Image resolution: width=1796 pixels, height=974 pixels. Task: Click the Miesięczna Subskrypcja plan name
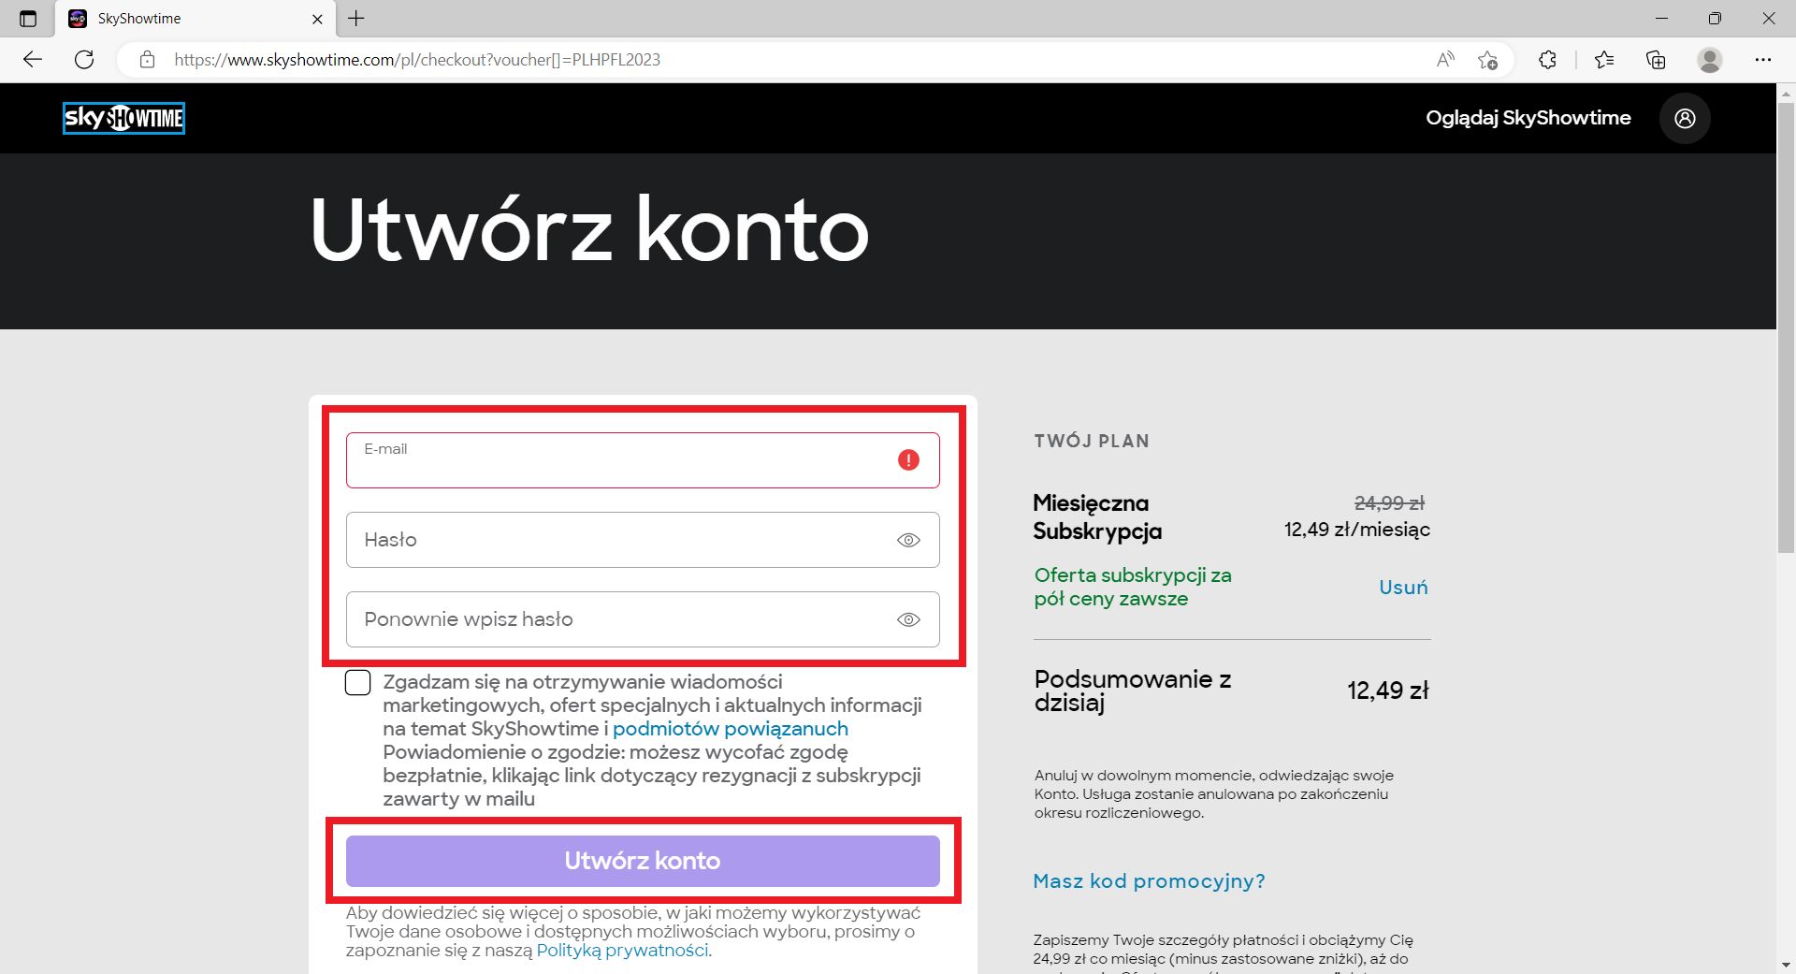coord(1097,517)
